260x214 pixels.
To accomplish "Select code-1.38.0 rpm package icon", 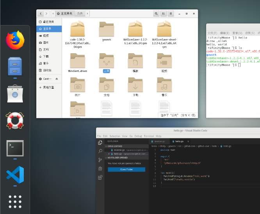I will 78,29.
